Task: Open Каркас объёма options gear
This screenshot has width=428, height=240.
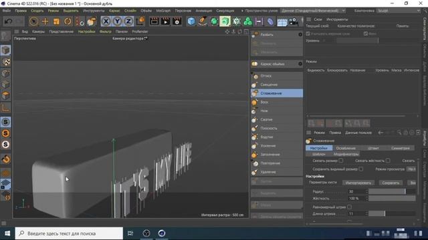Action: pos(300,64)
